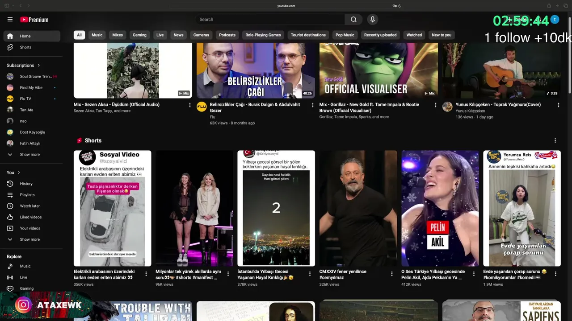572x321 pixels.
Task: Open the hamburger guide menu
Action: pyautogui.click(x=10, y=19)
